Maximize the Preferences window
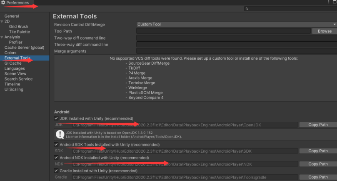 (334, 3)
